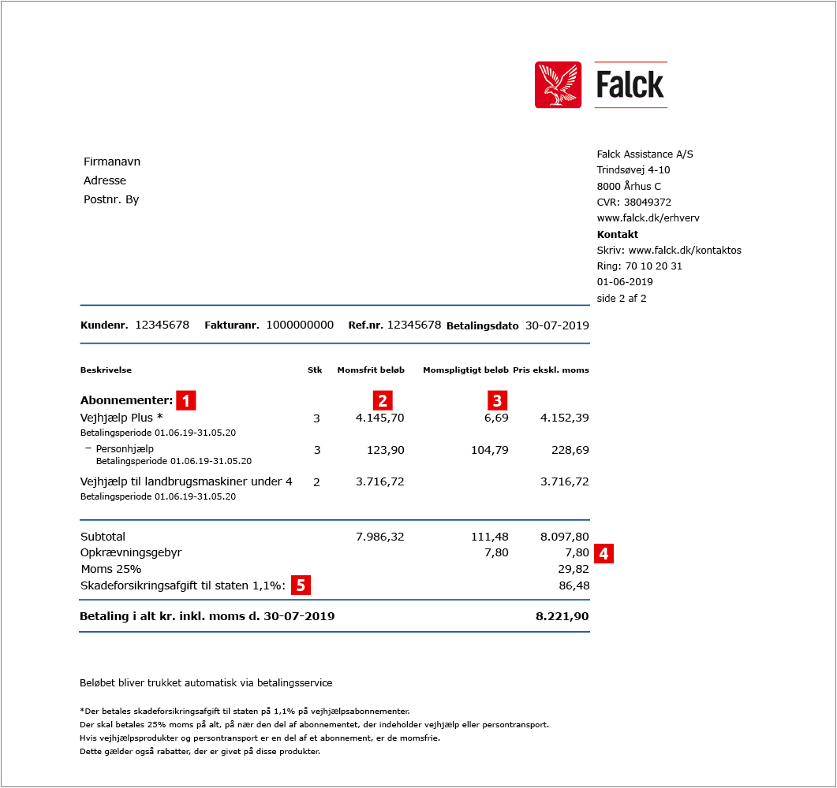The height and width of the screenshot is (788, 837).
Task: Click the footnote starting Hvis vejhjælpsprodukter og persontransport
Action: tap(260, 738)
